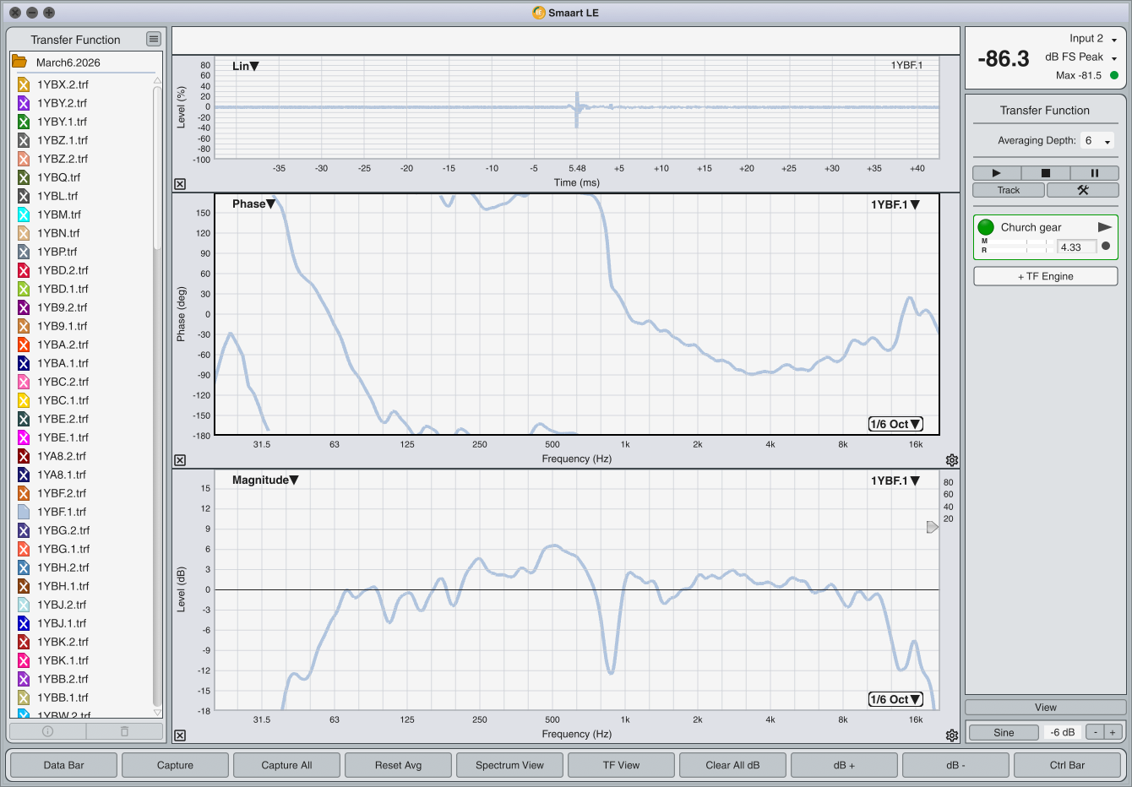Open the dB FS Peak meter type dropdown
Screen dimensions: 1132x787
(x=1081, y=57)
